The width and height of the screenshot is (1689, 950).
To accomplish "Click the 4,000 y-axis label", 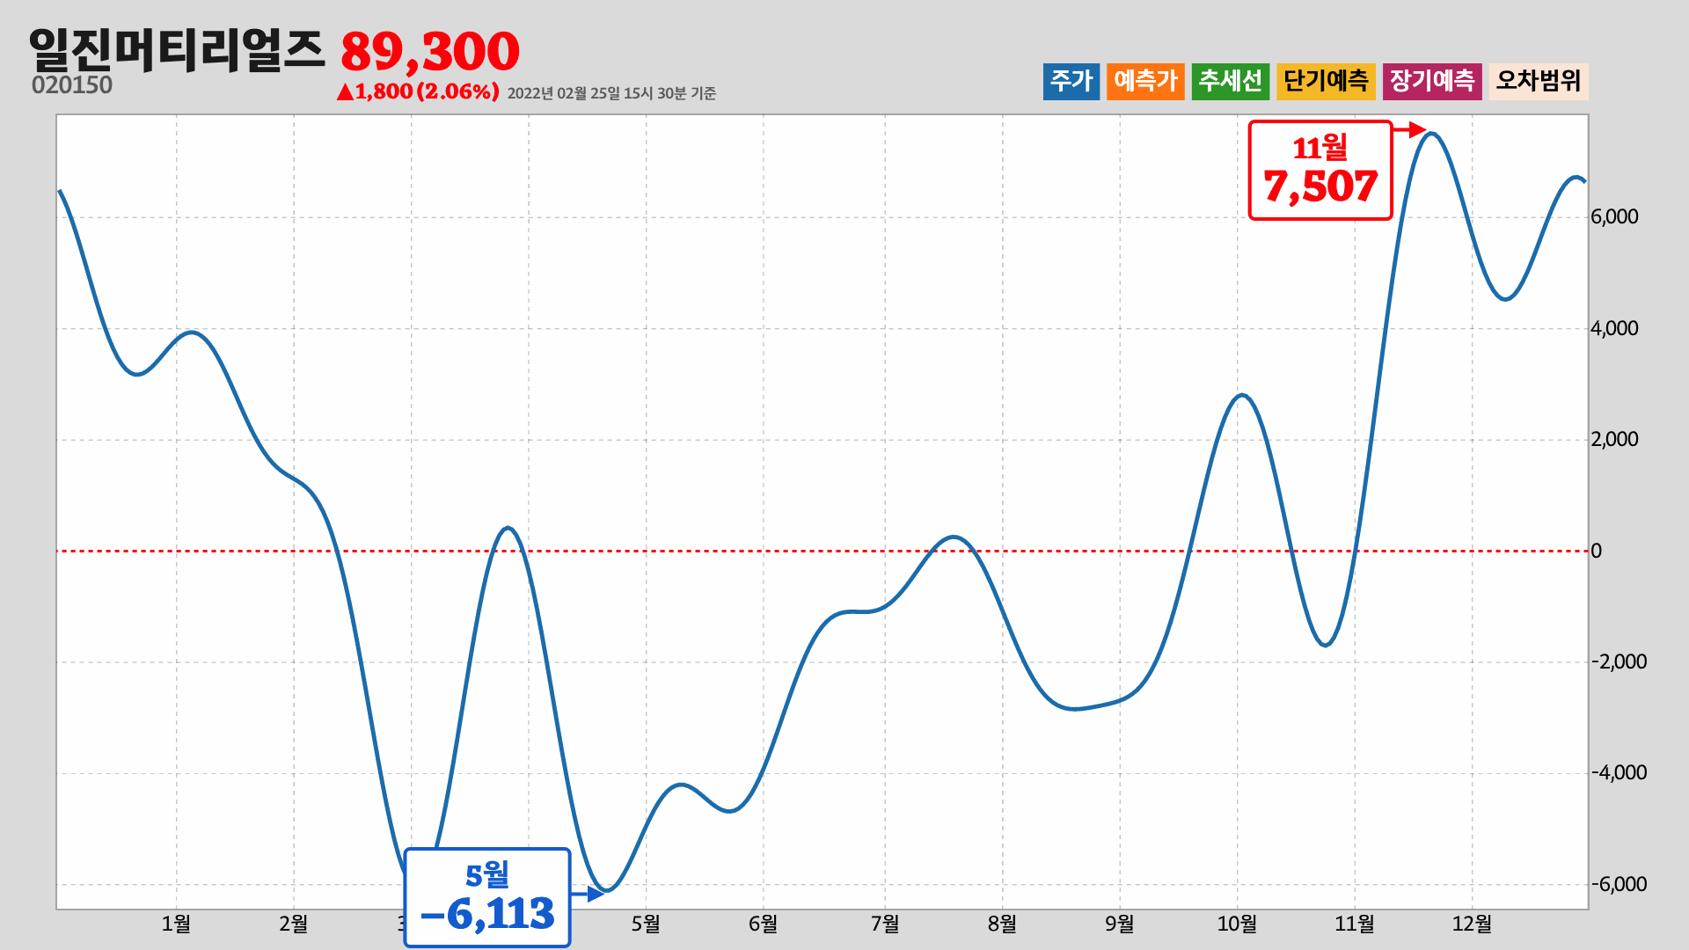I will (x=1615, y=329).
